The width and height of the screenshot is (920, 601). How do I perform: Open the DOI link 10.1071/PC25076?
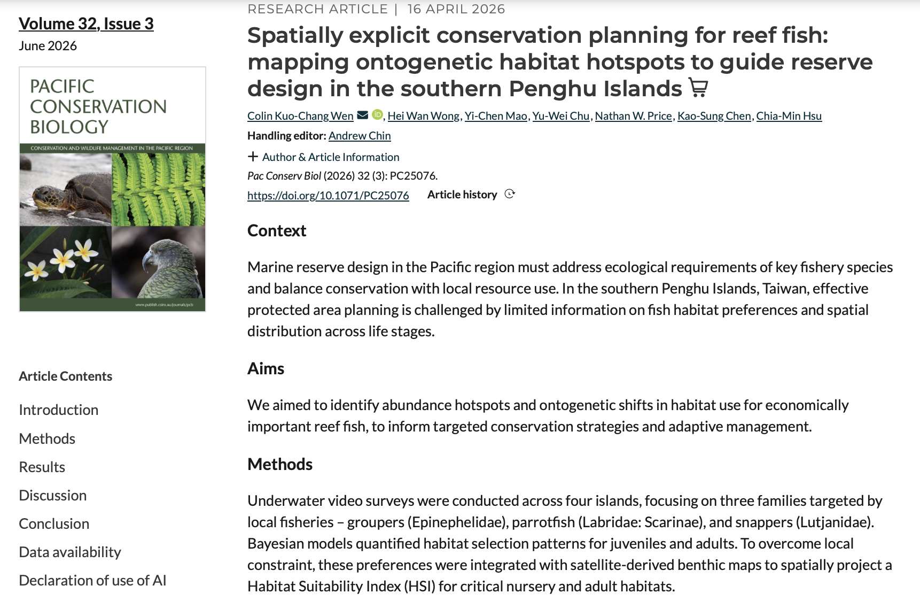point(328,196)
